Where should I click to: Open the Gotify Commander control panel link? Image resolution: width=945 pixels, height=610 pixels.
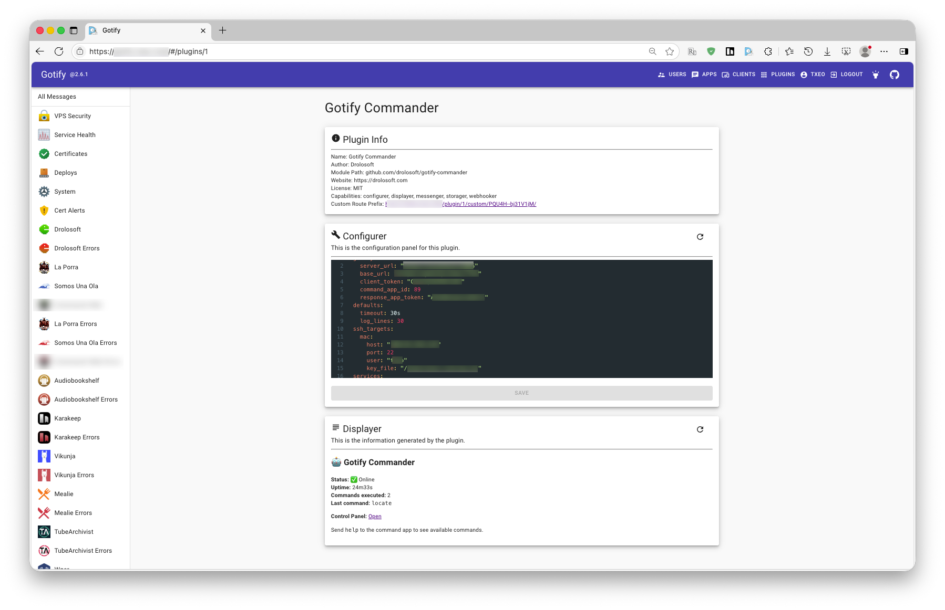click(x=374, y=516)
